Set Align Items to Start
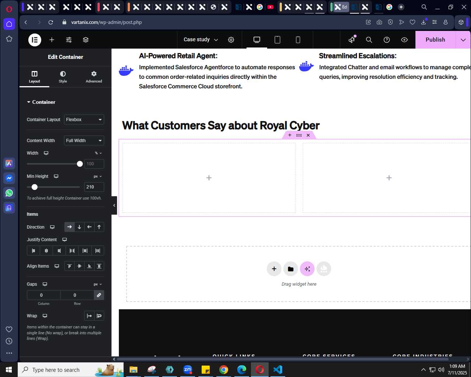The image size is (471, 377). click(x=70, y=266)
